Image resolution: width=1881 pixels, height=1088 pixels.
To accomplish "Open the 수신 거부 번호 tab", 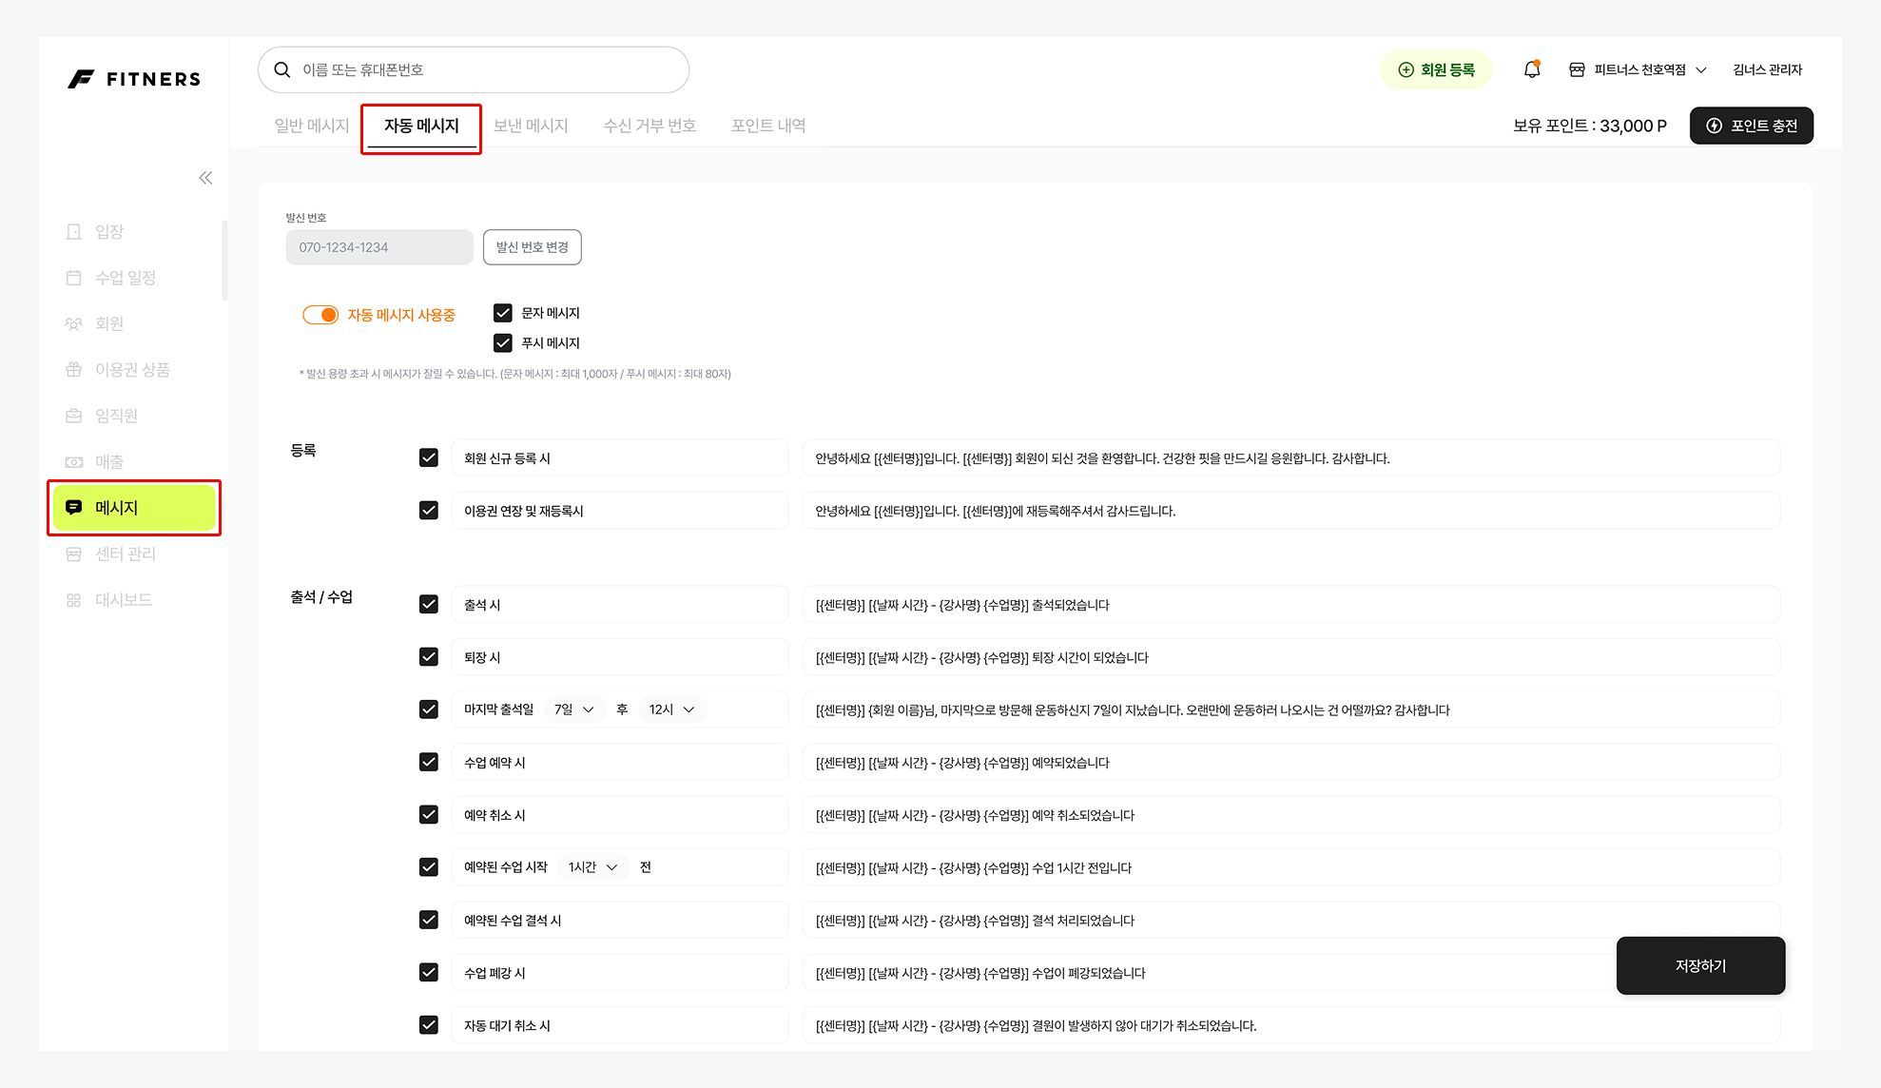I will tap(650, 126).
